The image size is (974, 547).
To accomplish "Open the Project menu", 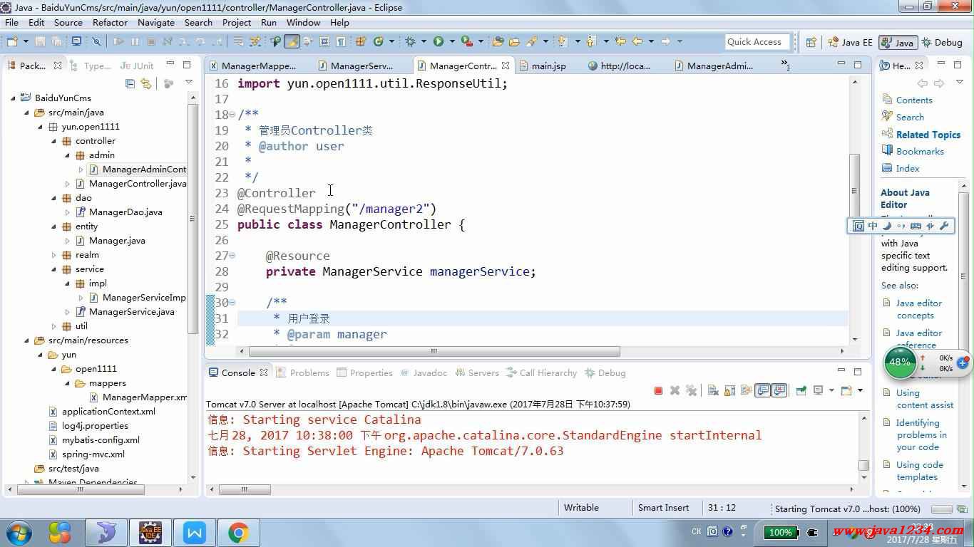I will click(237, 23).
